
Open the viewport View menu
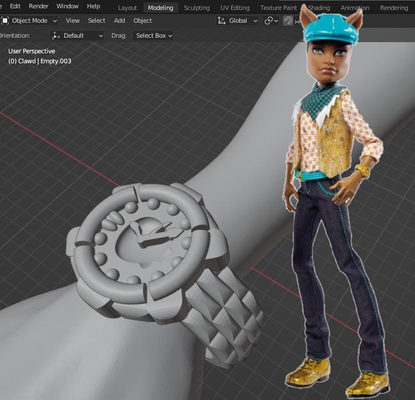(73, 21)
